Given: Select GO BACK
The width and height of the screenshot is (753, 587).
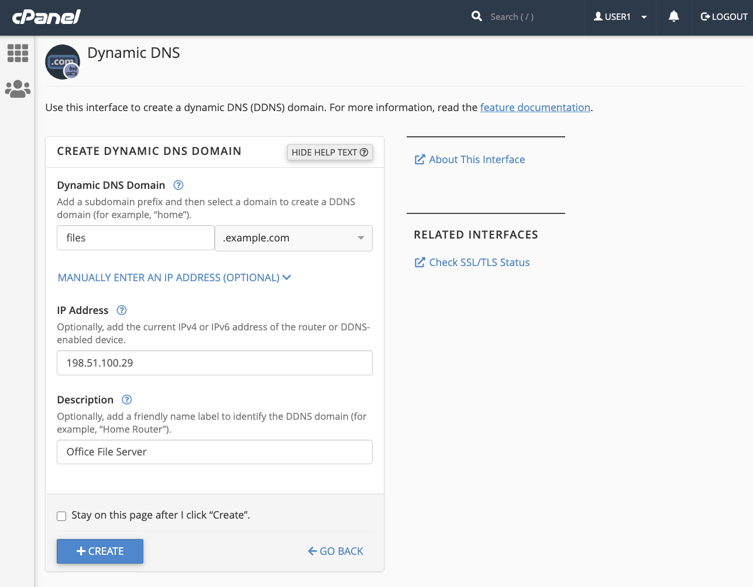Looking at the screenshot, I should pyautogui.click(x=335, y=551).
